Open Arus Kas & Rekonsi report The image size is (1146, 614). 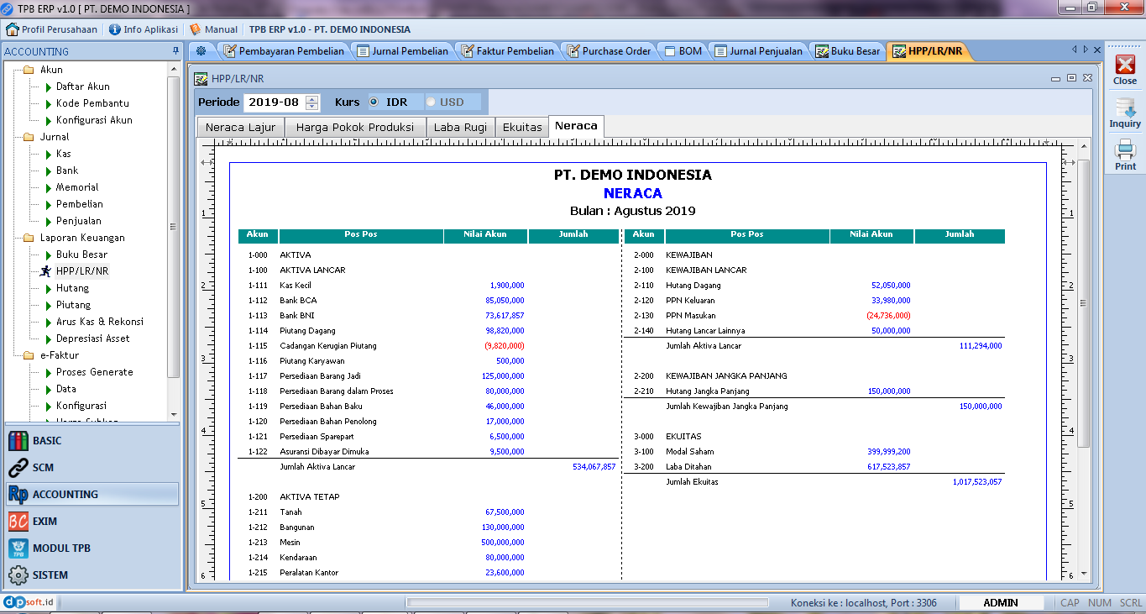tap(99, 322)
